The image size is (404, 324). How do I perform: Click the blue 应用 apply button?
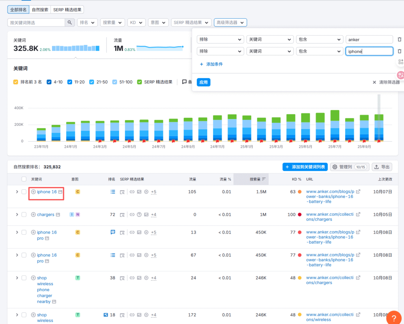203,82
